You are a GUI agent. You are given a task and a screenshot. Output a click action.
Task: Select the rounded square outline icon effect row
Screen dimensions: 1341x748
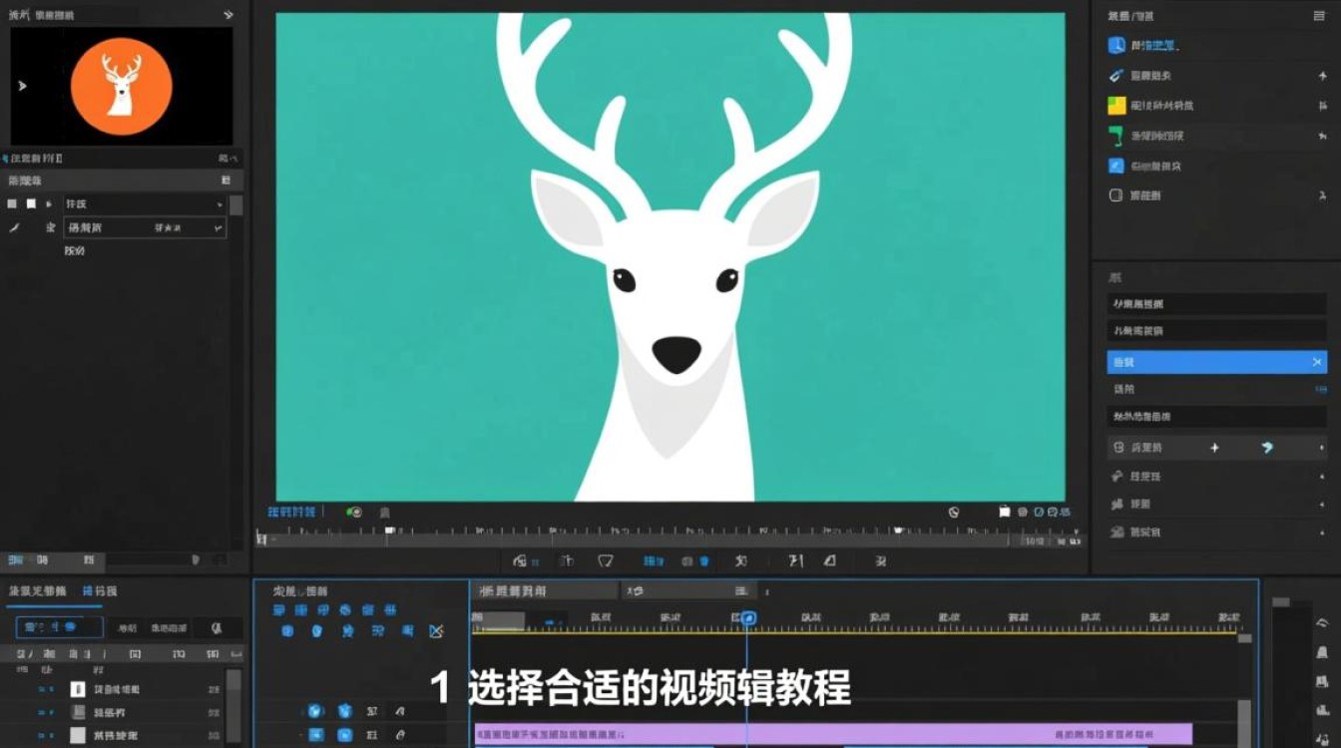(x=1217, y=196)
